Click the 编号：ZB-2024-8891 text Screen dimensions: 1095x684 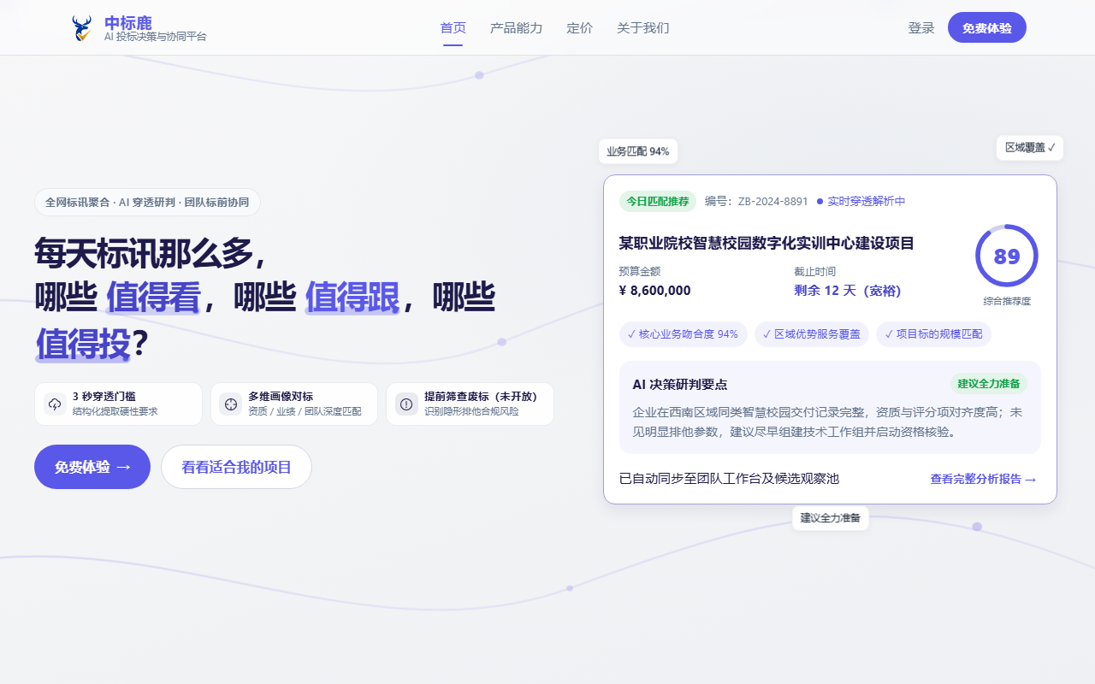pos(756,202)
